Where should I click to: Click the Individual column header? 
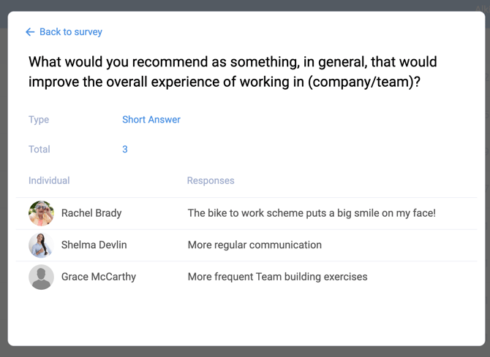[49, 180]
